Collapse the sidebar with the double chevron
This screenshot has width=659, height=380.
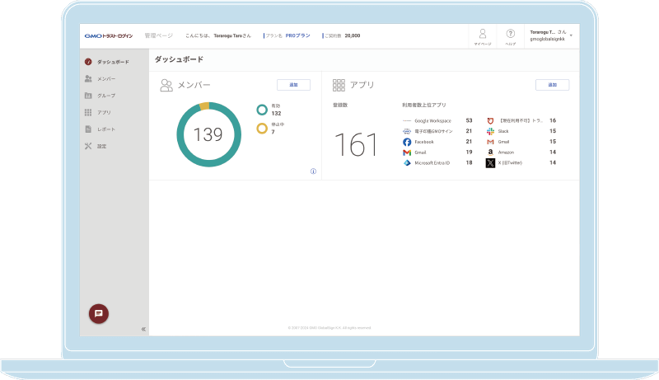coord(143,329)
